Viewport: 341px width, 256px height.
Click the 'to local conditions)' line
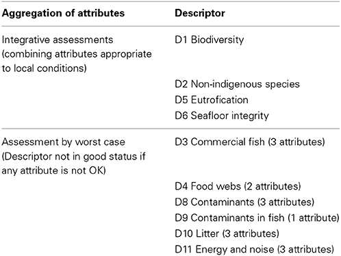click(45, 68)
